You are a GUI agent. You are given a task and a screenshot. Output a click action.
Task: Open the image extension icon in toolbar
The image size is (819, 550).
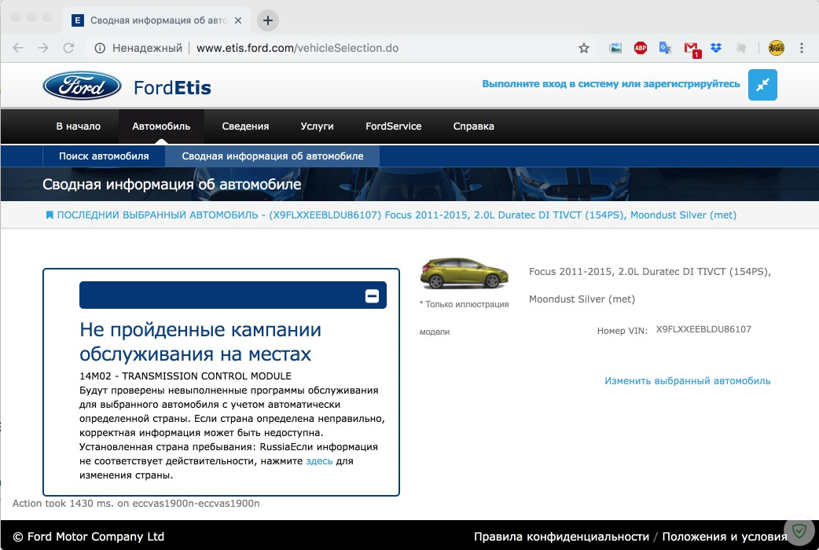coord(615,48)
